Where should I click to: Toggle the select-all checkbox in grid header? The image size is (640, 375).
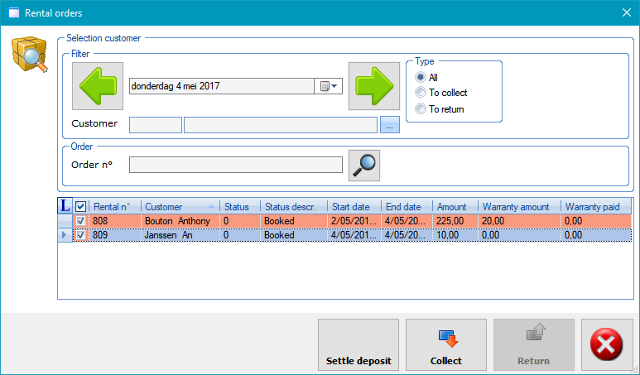[80, 207]
